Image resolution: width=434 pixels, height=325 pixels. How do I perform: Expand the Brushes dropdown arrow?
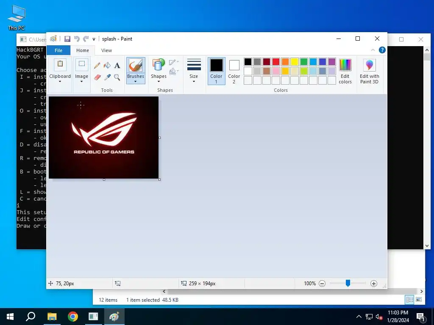(136, 82)
